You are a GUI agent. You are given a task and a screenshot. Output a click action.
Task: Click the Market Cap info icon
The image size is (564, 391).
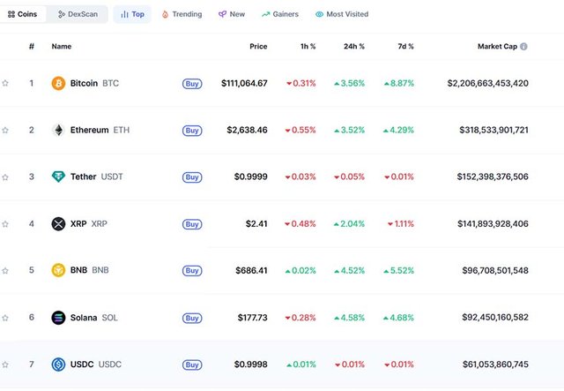(523, 47)
